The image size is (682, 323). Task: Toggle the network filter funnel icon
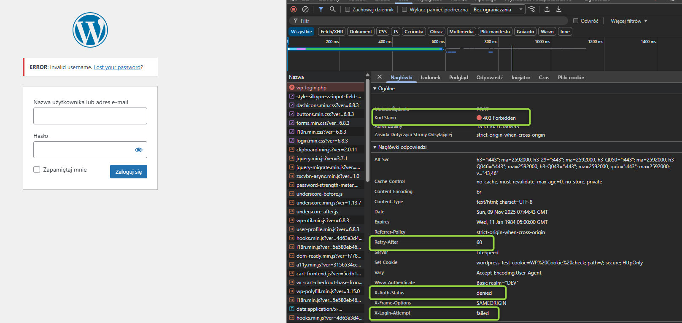pos(321,9)
